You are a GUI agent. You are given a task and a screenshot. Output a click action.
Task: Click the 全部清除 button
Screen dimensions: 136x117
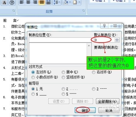(x=108, y=101)
